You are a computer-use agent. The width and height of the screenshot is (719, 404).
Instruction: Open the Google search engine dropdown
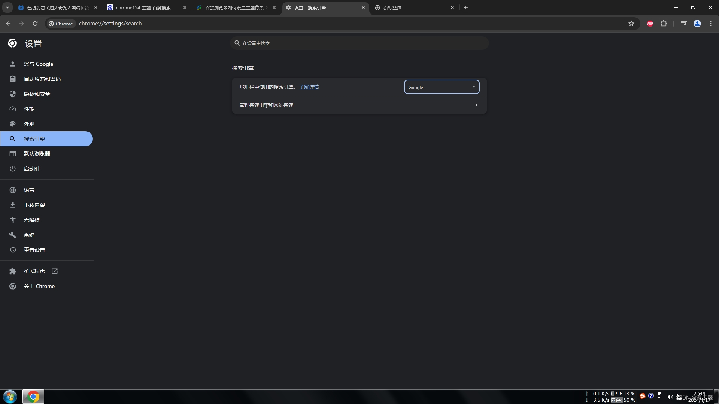(441, 87)
